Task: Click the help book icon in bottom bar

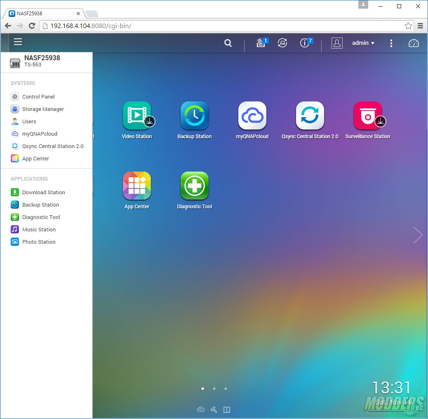Action: (x=227, y=410)
